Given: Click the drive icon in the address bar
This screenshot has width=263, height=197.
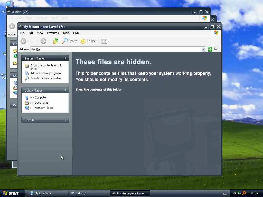Looking at the screenshot, I should (x=34, y=49).
